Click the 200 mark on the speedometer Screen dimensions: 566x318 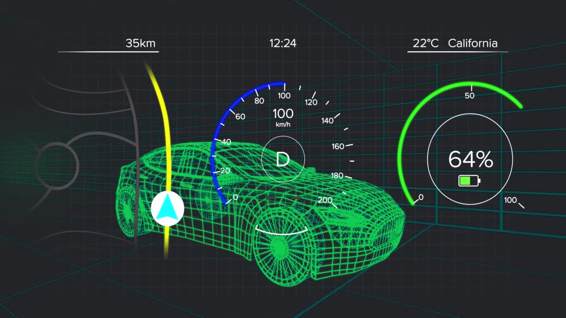[x=325, y=200]
